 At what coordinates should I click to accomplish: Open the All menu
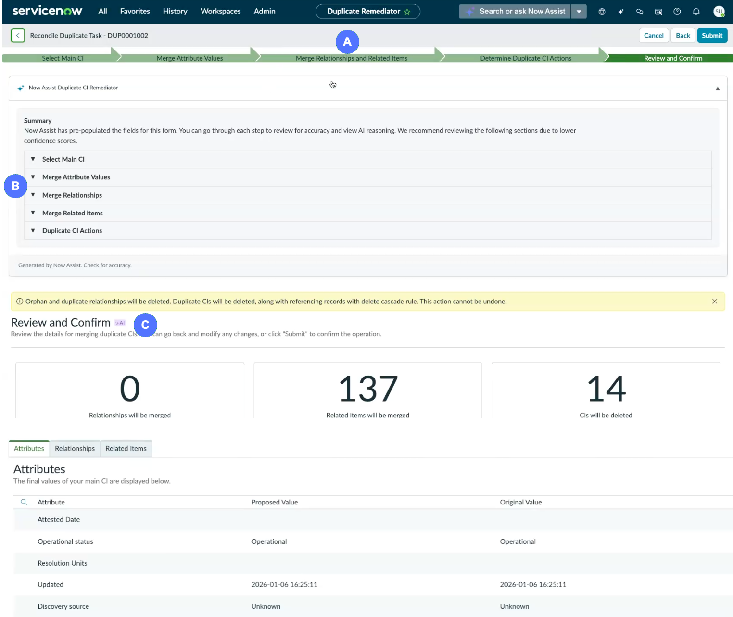[102, 11]
